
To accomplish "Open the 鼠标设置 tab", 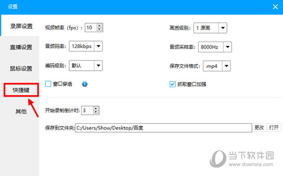I will [21, 68].
